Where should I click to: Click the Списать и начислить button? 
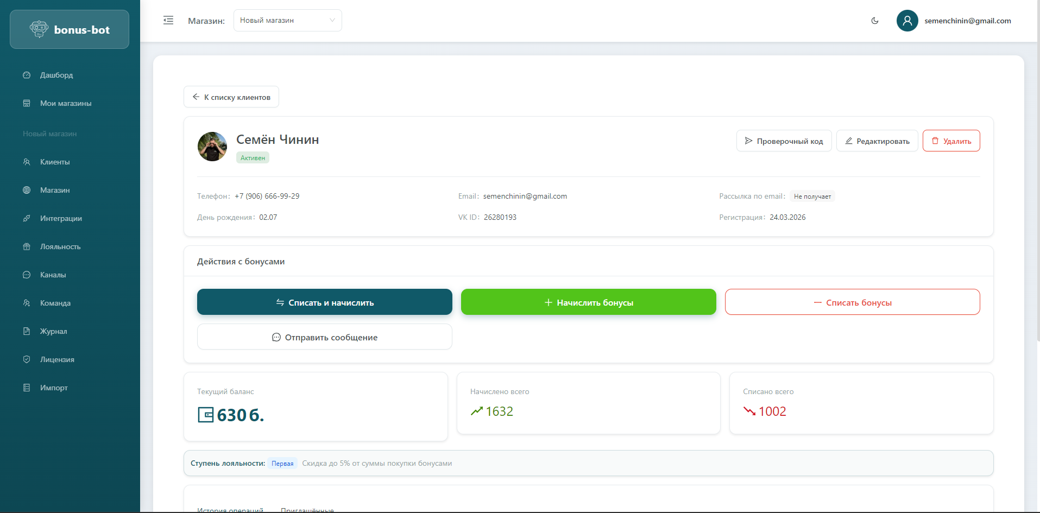(x=325, y=302)
